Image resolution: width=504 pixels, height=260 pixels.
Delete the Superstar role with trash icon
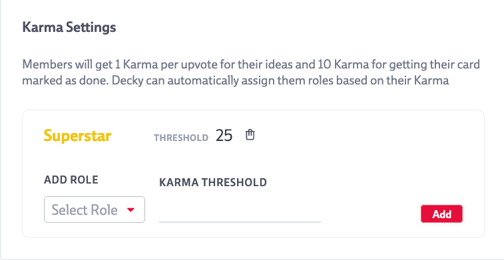click(x=250, y=135)
